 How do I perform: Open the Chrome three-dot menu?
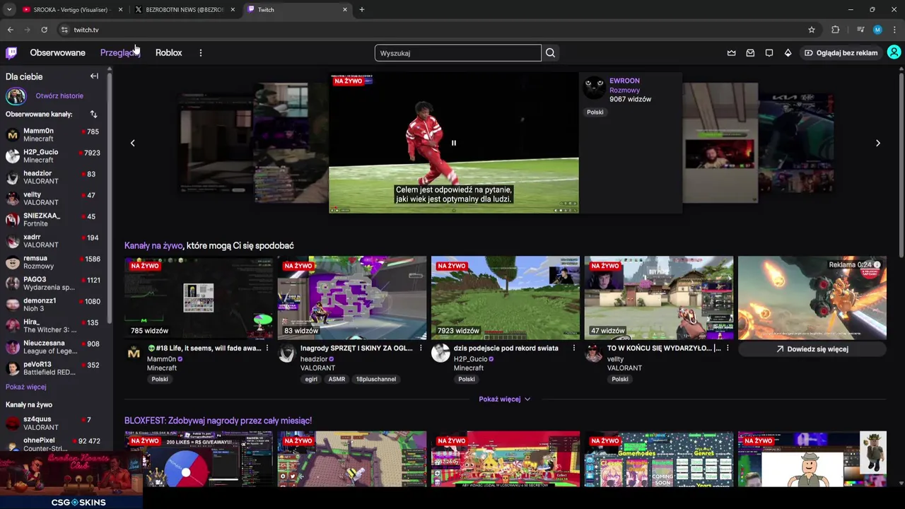click(x=894, y=30)
